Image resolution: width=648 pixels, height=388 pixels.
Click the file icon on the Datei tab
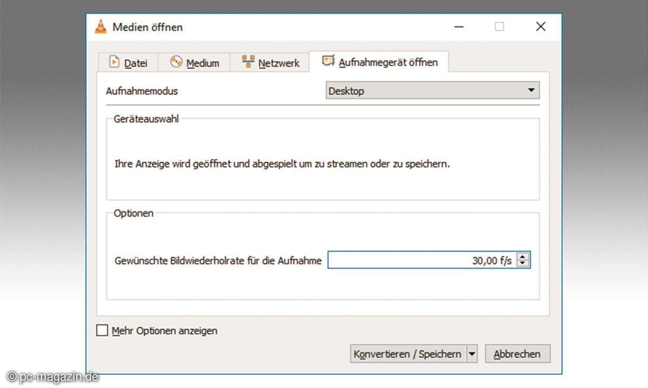click(x=114, y=62)
